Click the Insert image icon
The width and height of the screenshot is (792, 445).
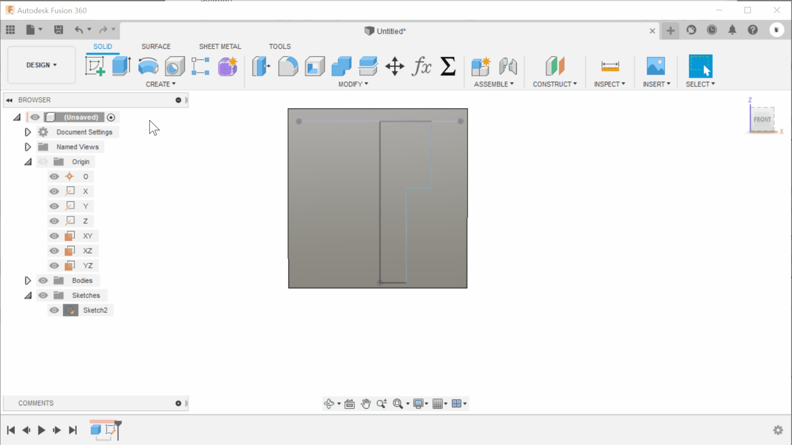coord(656,66)
